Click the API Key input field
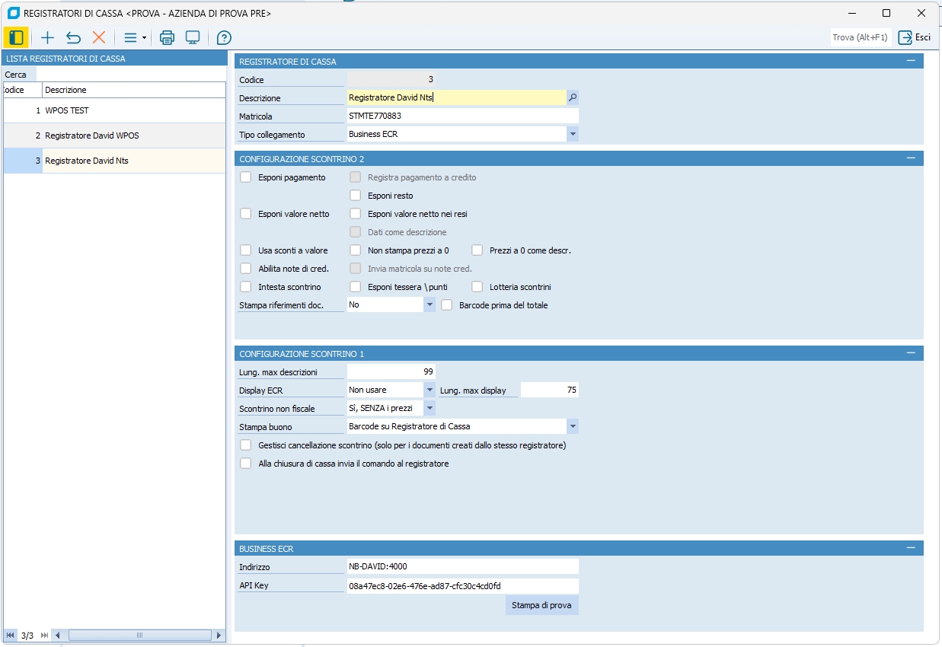Image resolution: width=942 pixels, height=647 pixels. pos(462,585)
